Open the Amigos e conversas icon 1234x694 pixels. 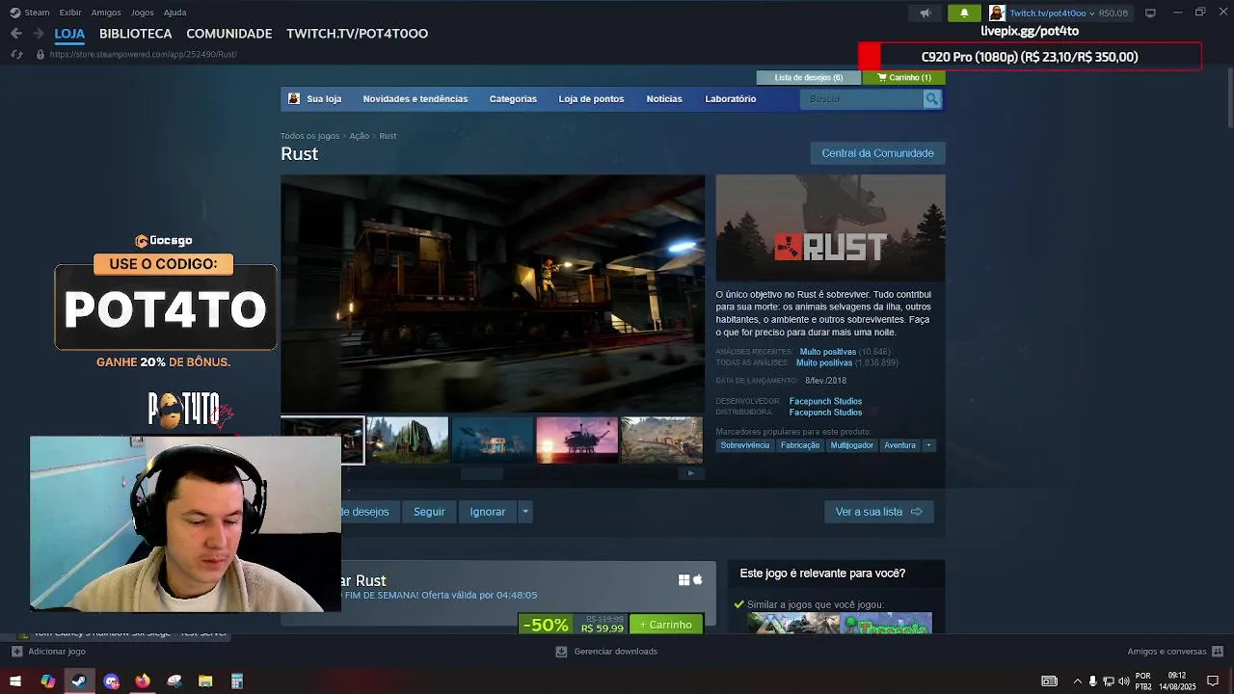pyautogui.click(x=1218, y=652)
